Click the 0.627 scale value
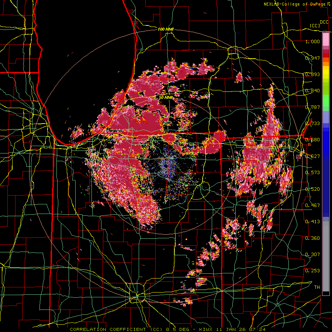The width and height of the screenshot is (332, 332). [x=312, y=156]
